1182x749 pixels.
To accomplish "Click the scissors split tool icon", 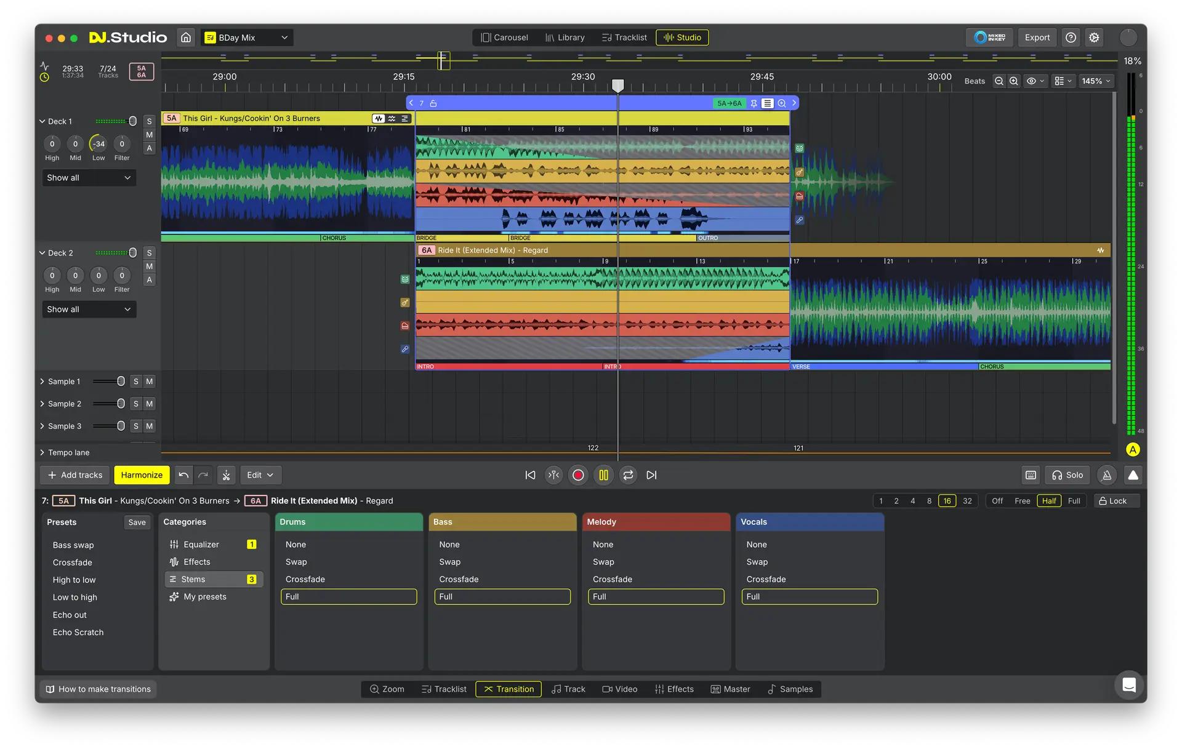I will tap(226, 475).
